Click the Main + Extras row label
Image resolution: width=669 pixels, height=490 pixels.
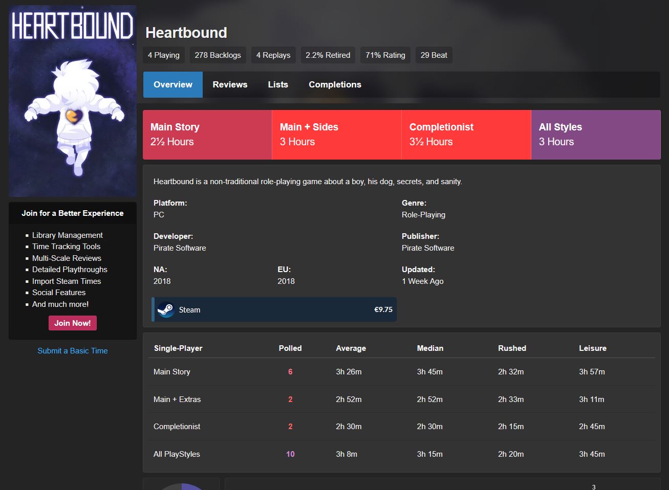[177, 399]
